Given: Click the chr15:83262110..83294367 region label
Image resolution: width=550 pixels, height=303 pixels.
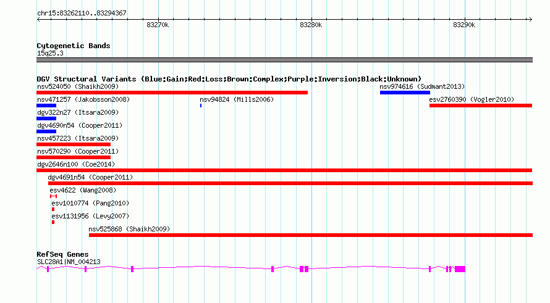Looking at the screenshot, I should click(82, 13).
